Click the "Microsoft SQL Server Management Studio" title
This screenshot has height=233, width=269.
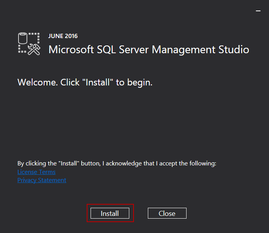149,50
